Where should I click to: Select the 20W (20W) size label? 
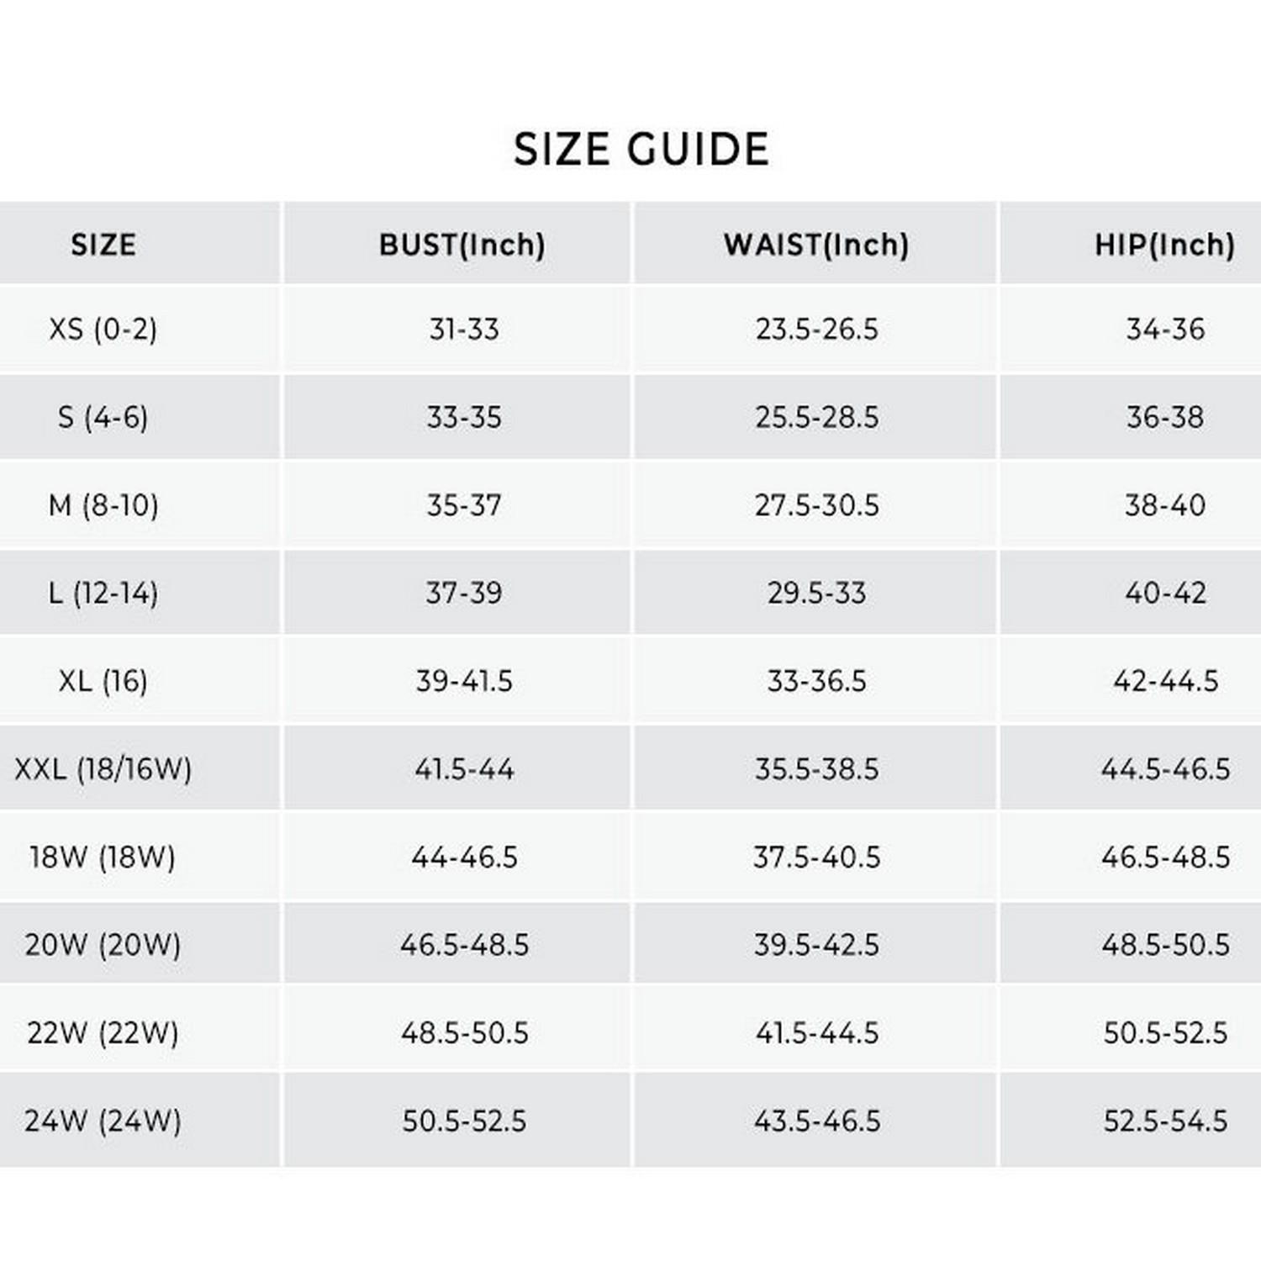click(x=103, y=945)
